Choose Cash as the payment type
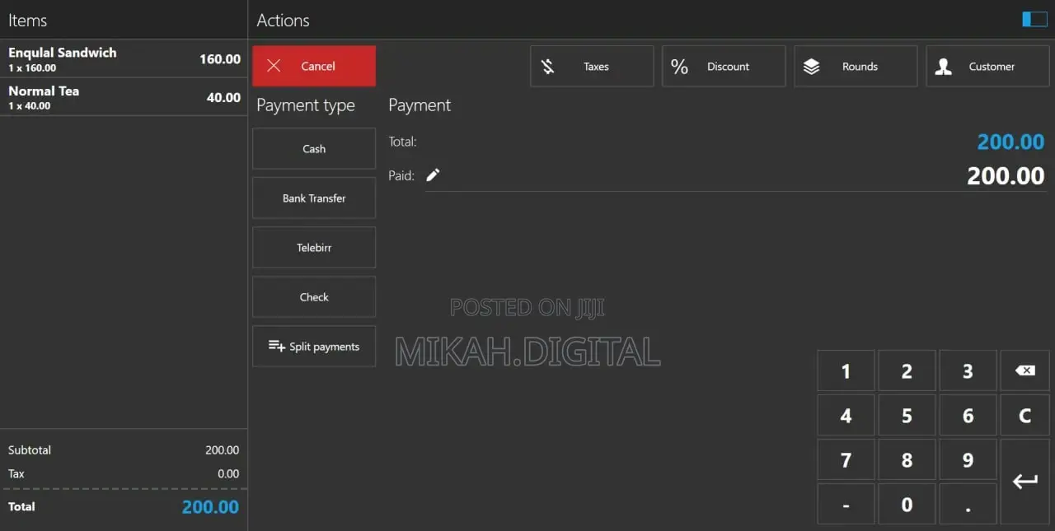Viewport: 1055px width, 531px height. tap(313, 148)
